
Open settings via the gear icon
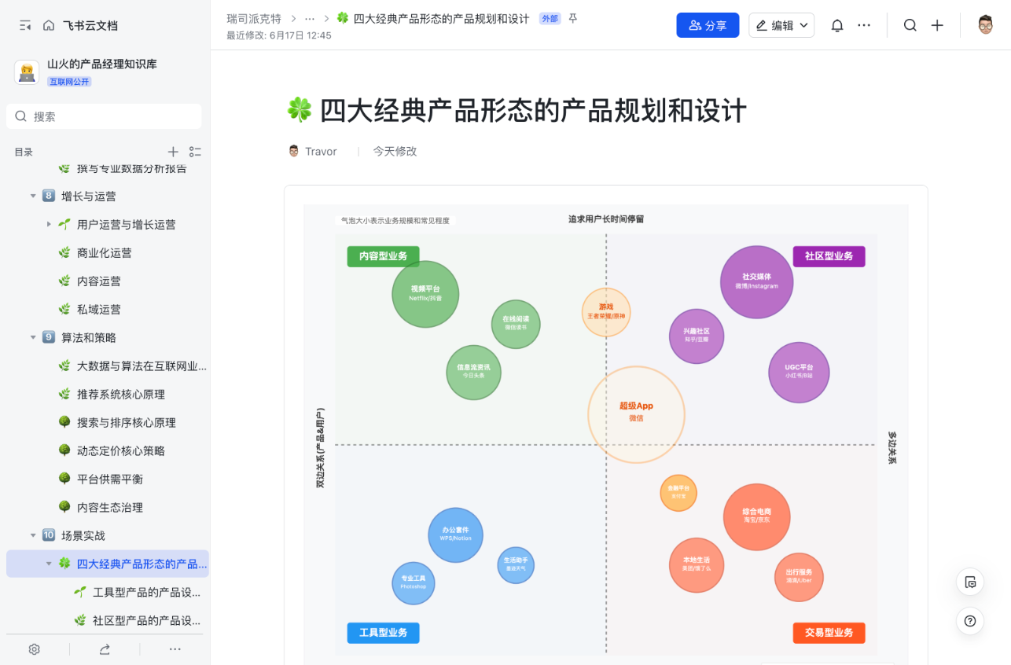tap(34, 649)
